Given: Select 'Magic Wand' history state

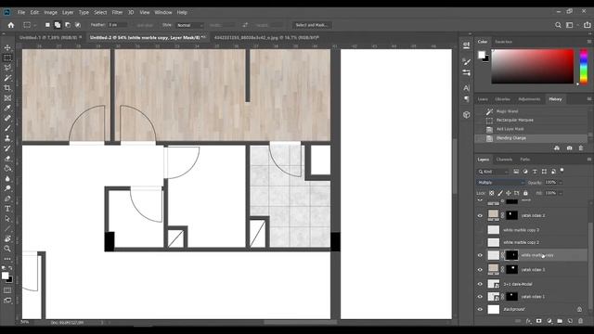Looking at the screenshot, I should [507, 111].
